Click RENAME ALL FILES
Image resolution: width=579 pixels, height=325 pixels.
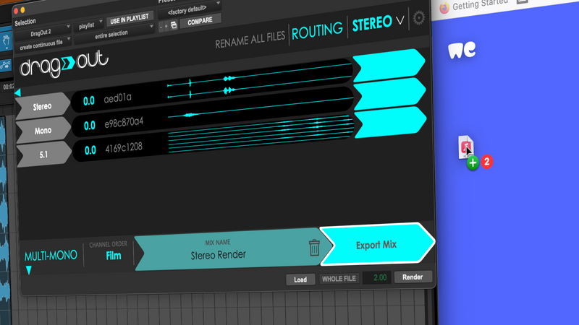point(250,39)
